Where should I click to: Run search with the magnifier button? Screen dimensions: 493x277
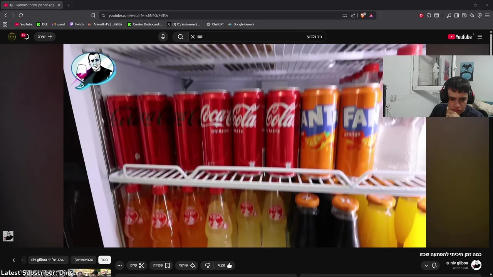(x=180, y=37)
